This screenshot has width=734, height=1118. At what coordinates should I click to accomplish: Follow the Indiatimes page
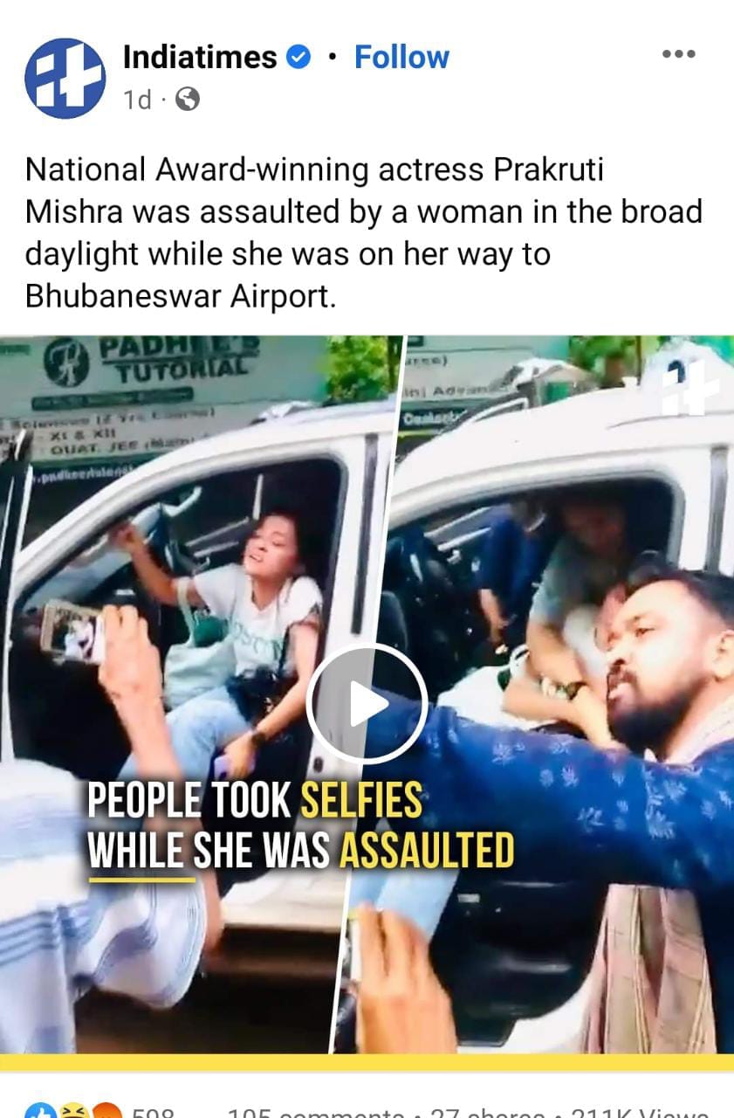401,58
